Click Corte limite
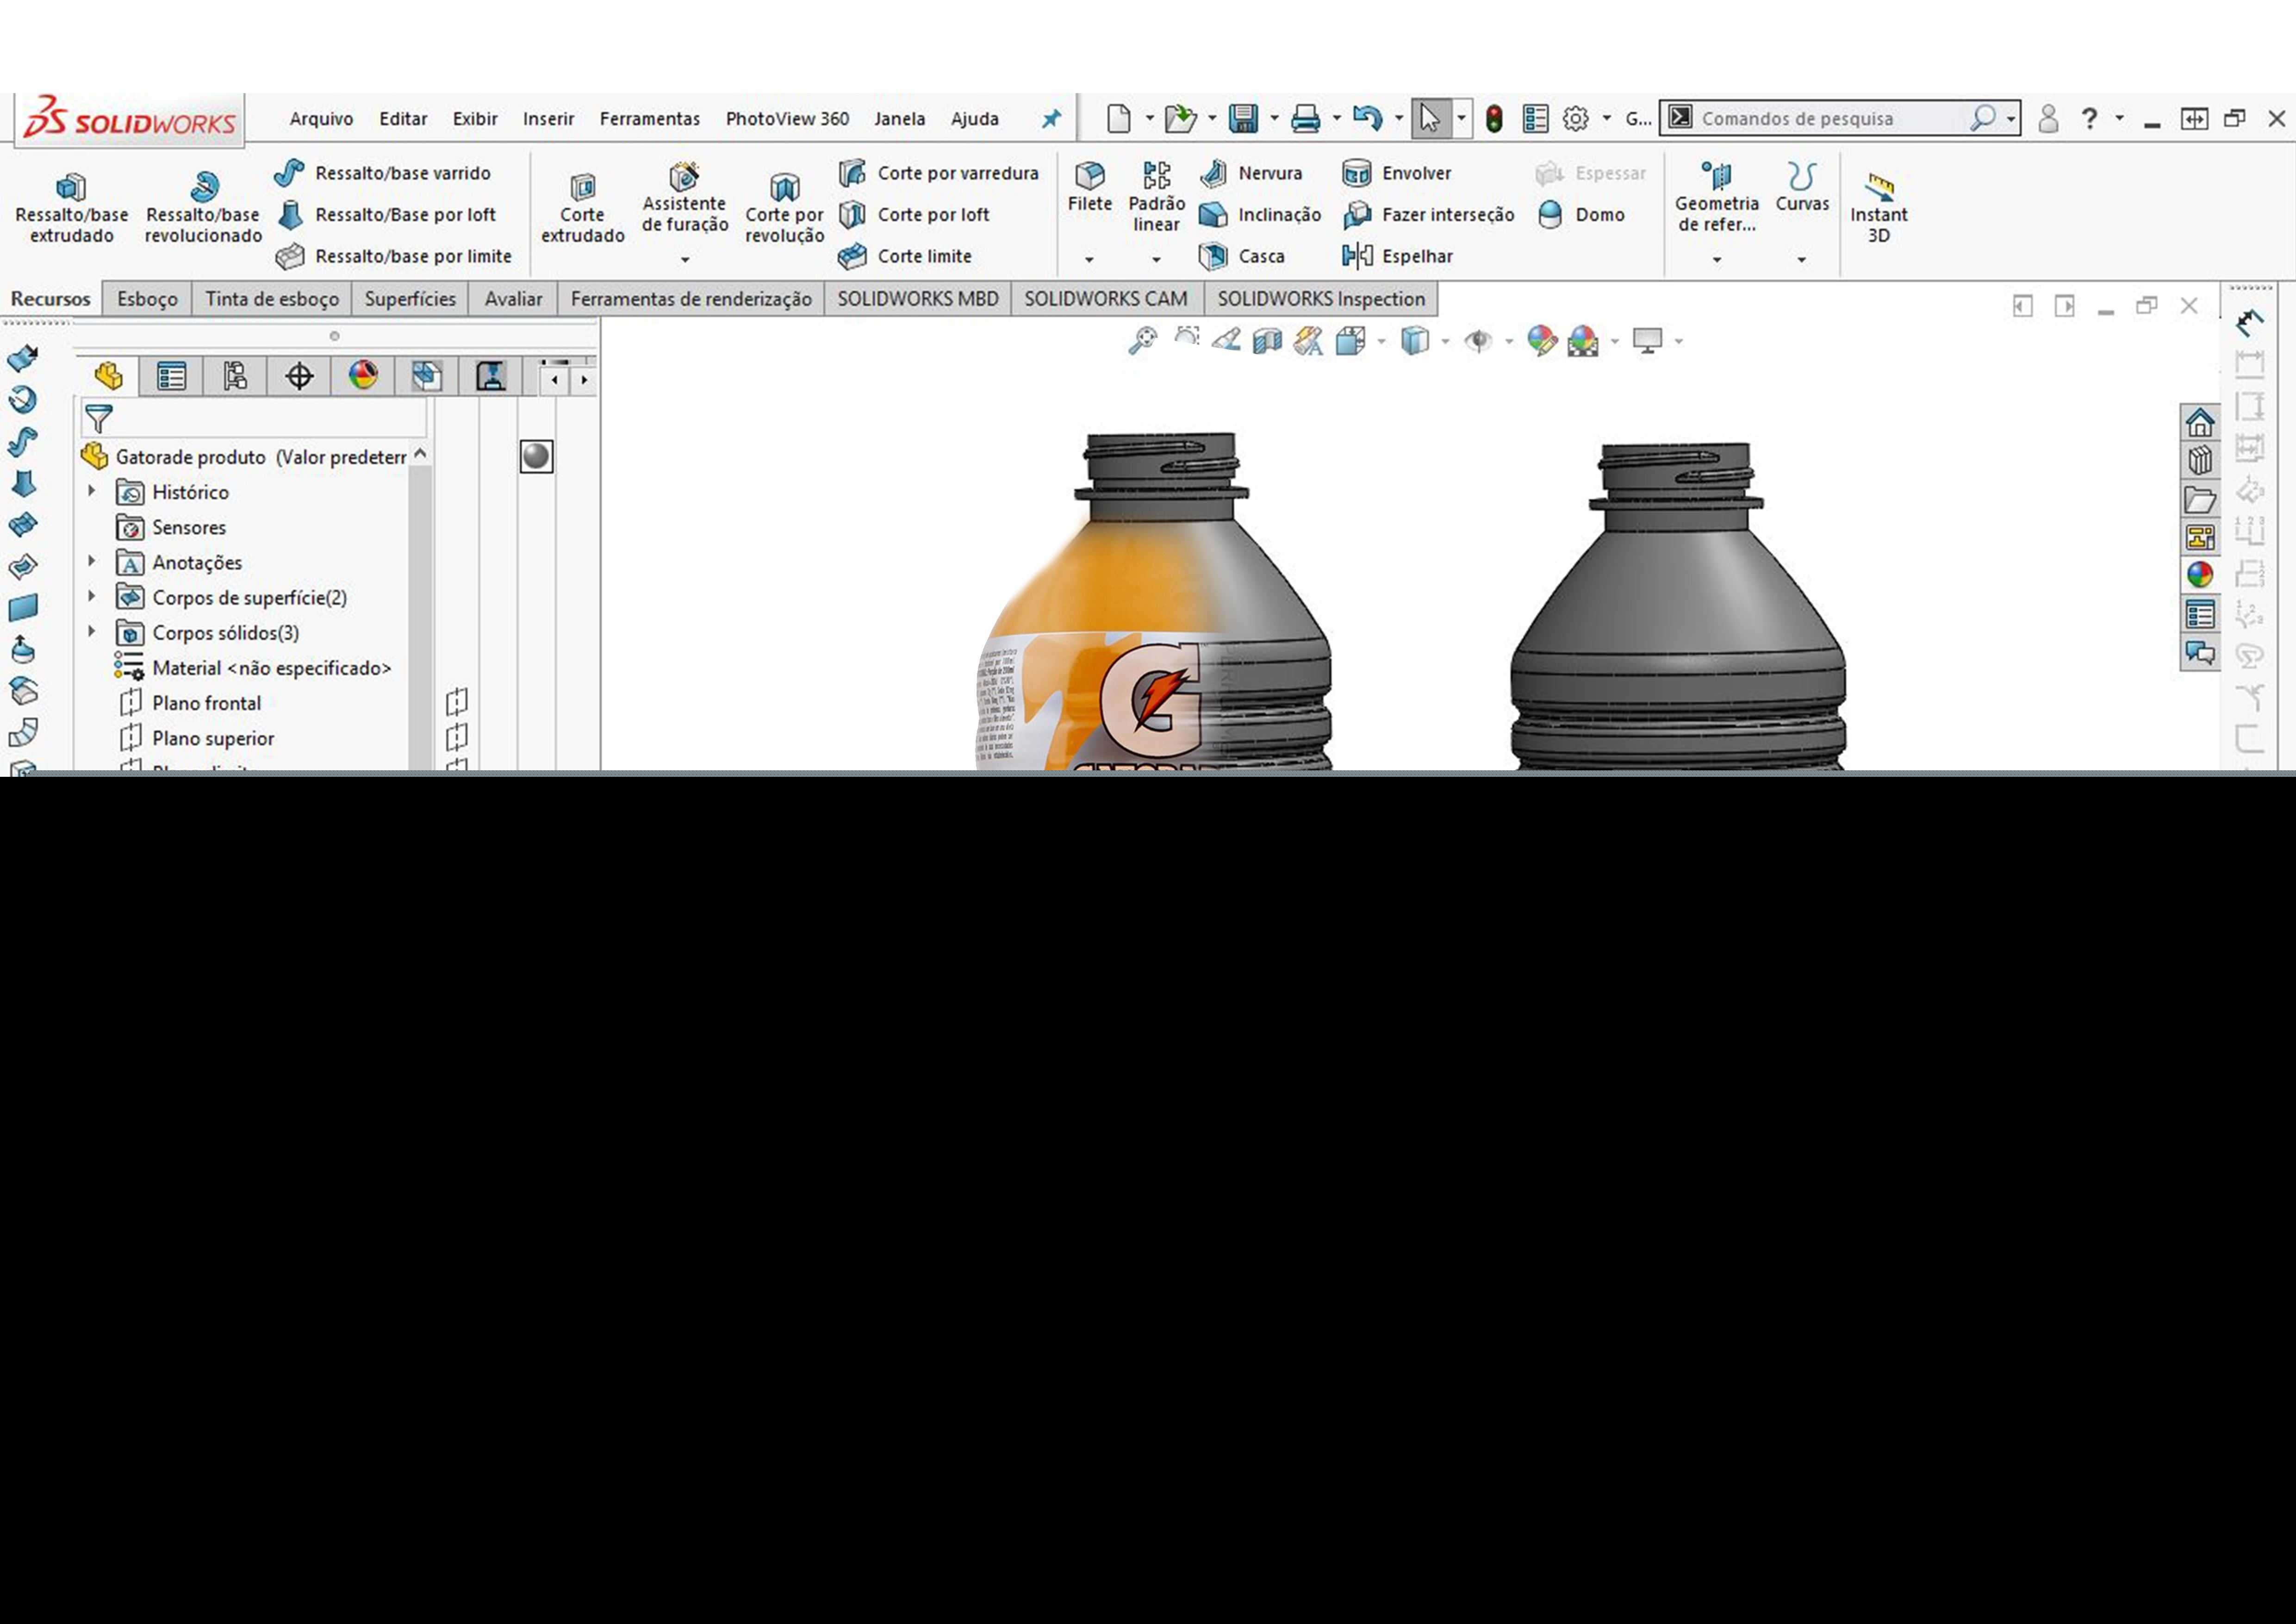 coord(905,257)
